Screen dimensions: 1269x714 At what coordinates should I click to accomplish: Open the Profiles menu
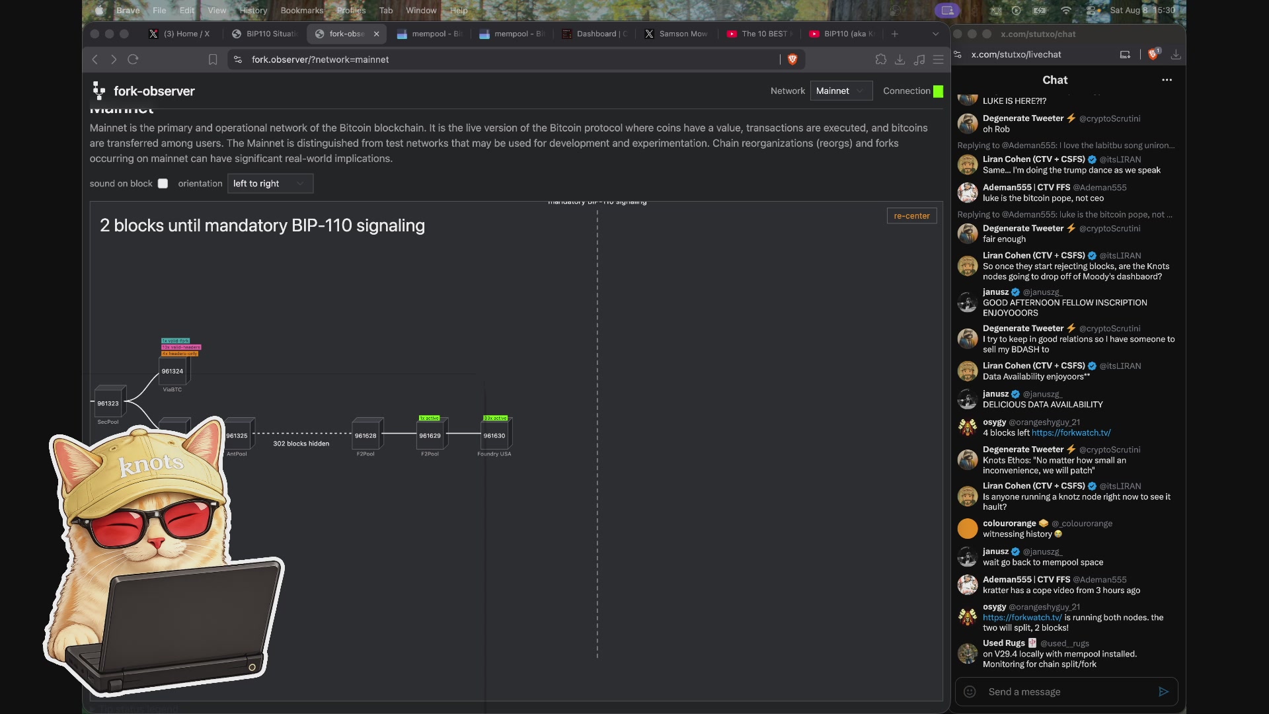[x=351, y=10]
